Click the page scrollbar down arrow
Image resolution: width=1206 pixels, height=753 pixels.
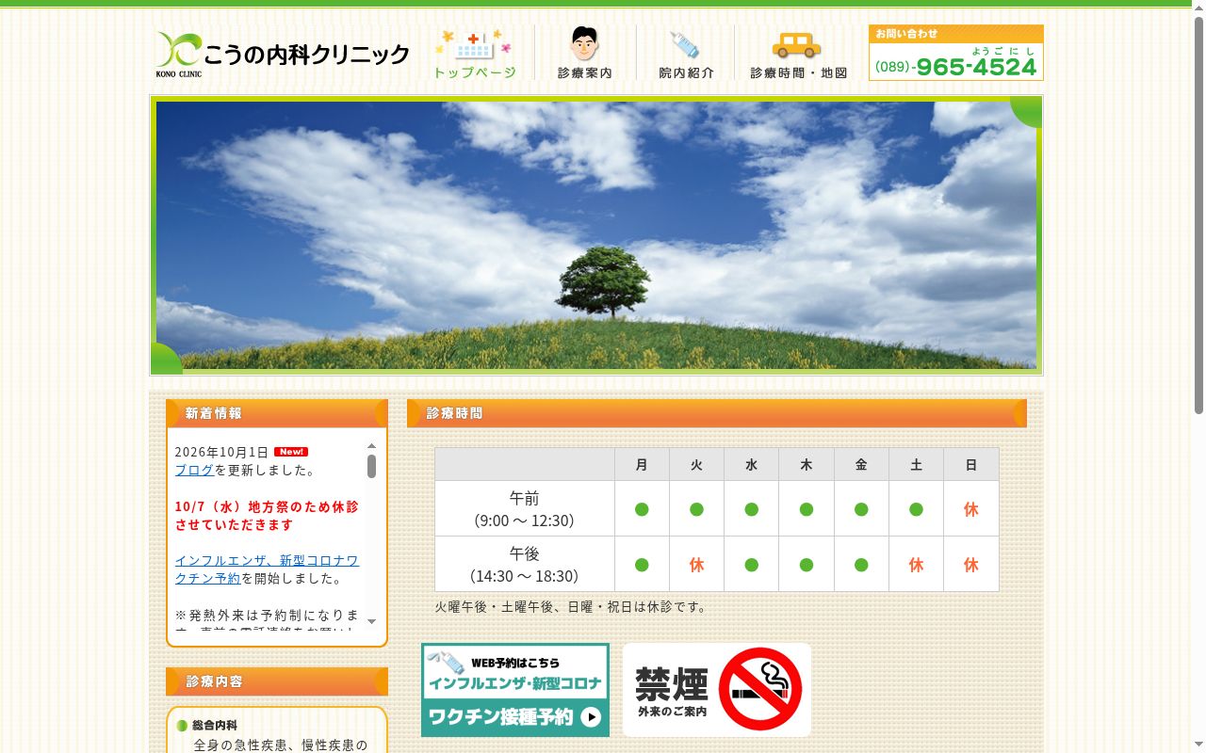[x=1198, y=745]
